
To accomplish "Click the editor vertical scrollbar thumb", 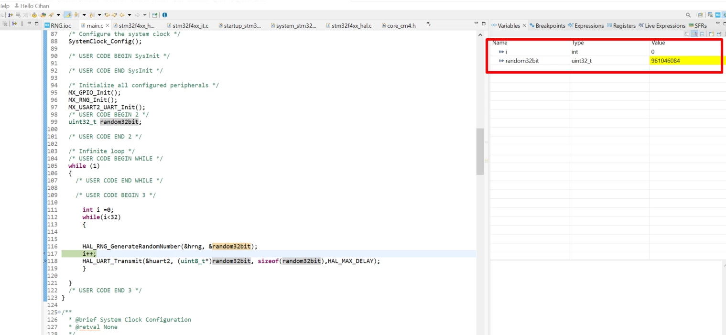I will pyautogui.click(x=480, y=151).
